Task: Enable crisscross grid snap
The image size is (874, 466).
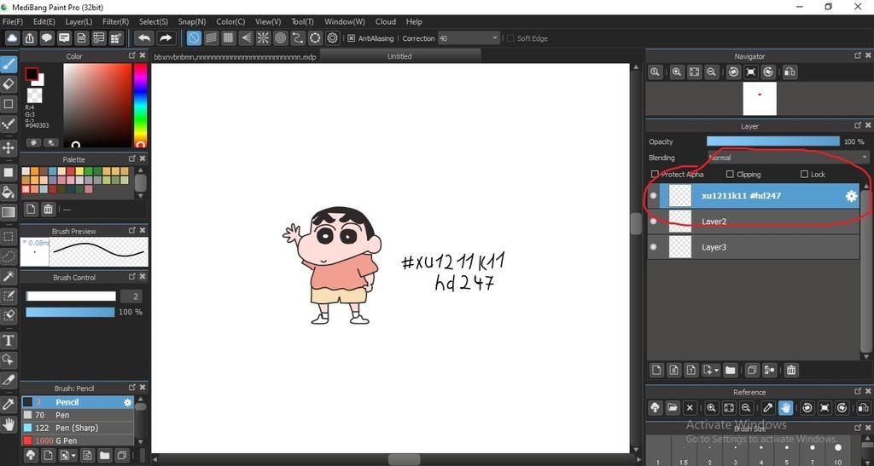Action: click(228, 37)
